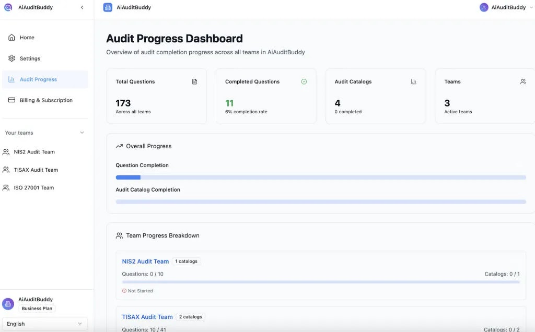Open Settings from the sidebar
This screenshot has height=332, width=535.
(x=45, y=58)
